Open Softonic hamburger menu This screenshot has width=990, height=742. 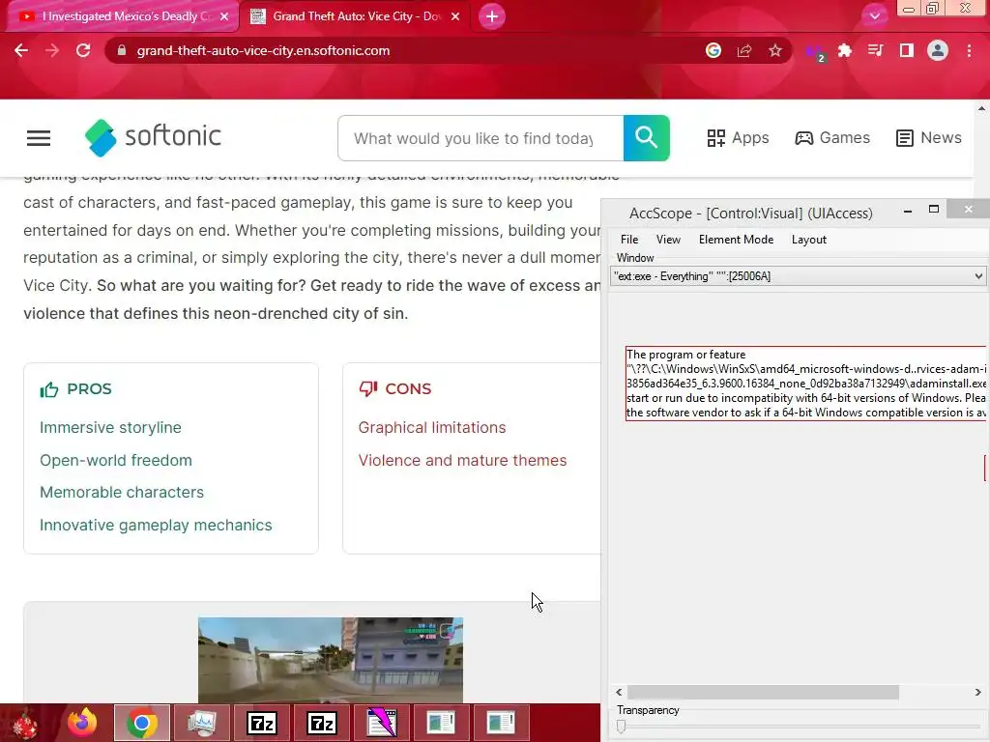click(39, 138)
